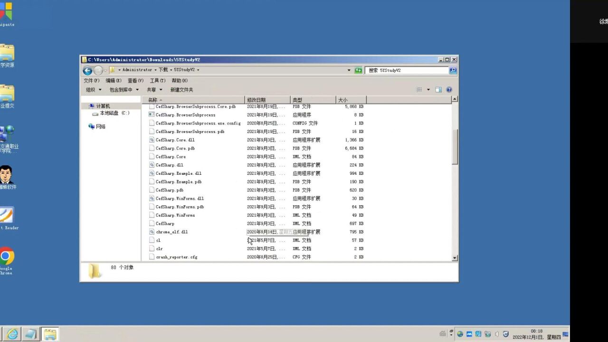Open address bar history dropdown arrow

[349, 70]
